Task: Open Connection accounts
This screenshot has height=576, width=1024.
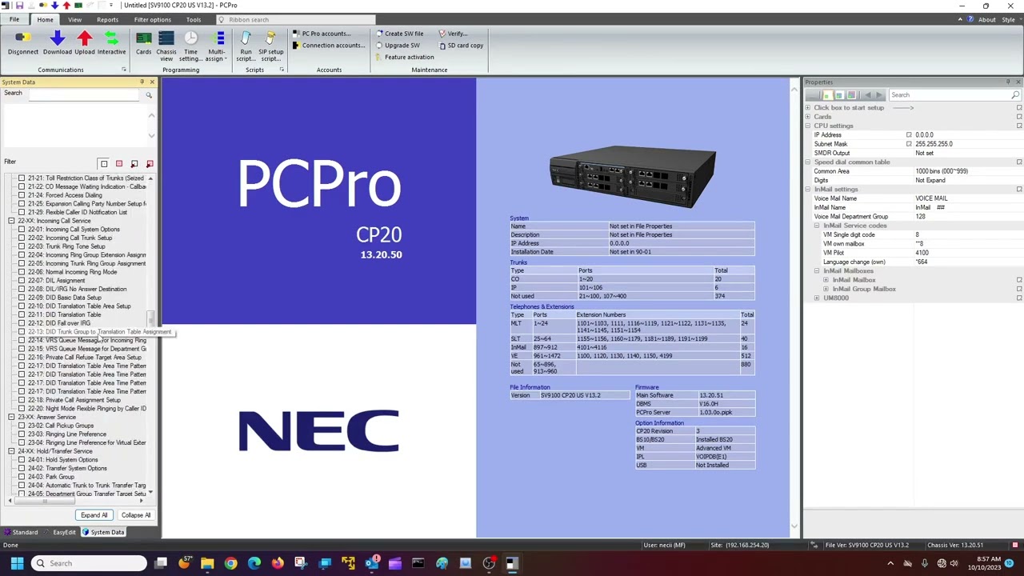Action: (x=328, y=46)
